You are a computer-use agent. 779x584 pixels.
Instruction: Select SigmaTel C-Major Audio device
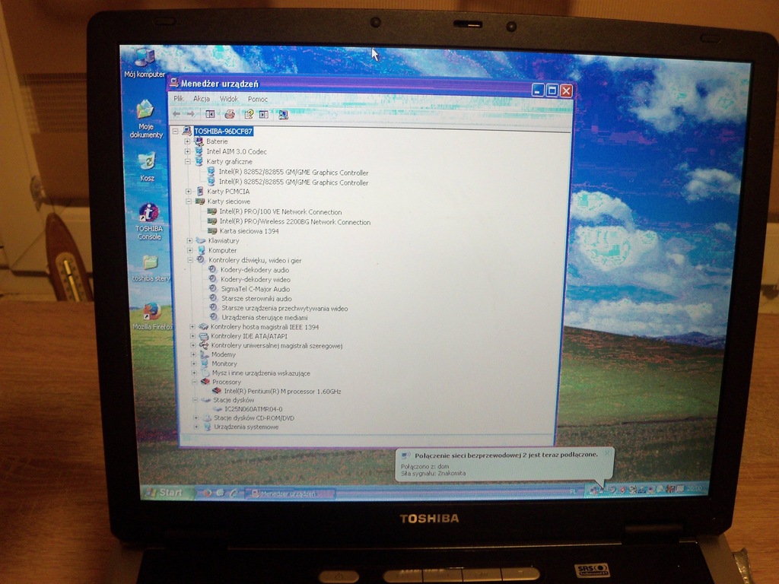256,288
